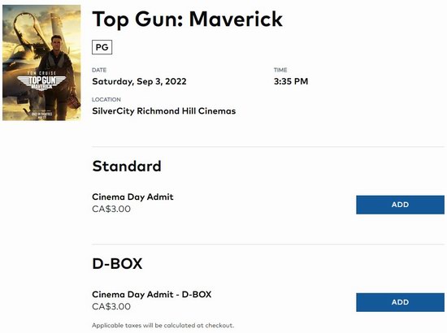Image resolution: width=447 pixels, height=333 pixels.
Task: Click the Standard section heading
Action: click(x=127, y=166)
